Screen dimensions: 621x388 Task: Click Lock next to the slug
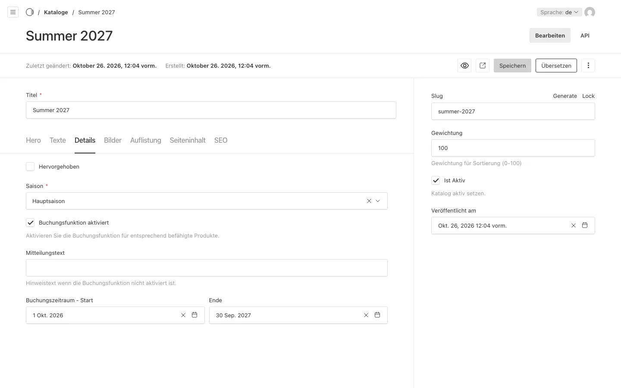point(588,96)
